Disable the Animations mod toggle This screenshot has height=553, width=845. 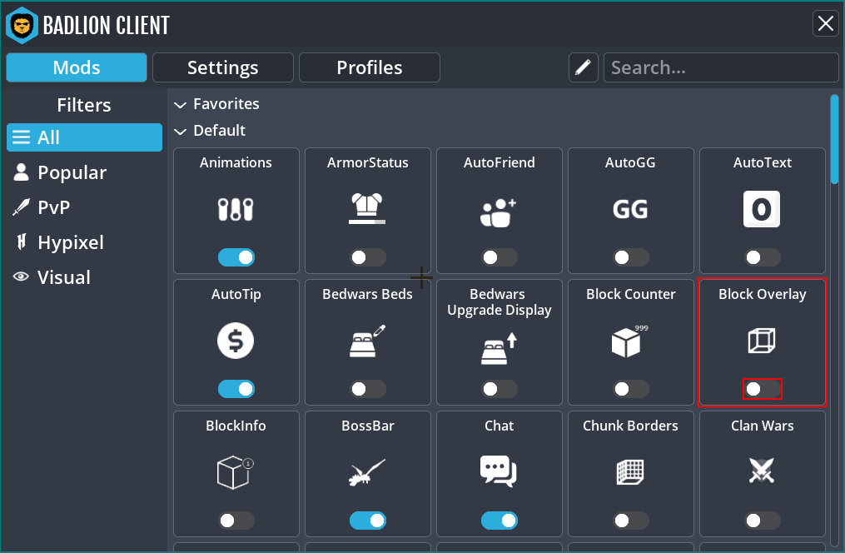click(x=236, y=257)
